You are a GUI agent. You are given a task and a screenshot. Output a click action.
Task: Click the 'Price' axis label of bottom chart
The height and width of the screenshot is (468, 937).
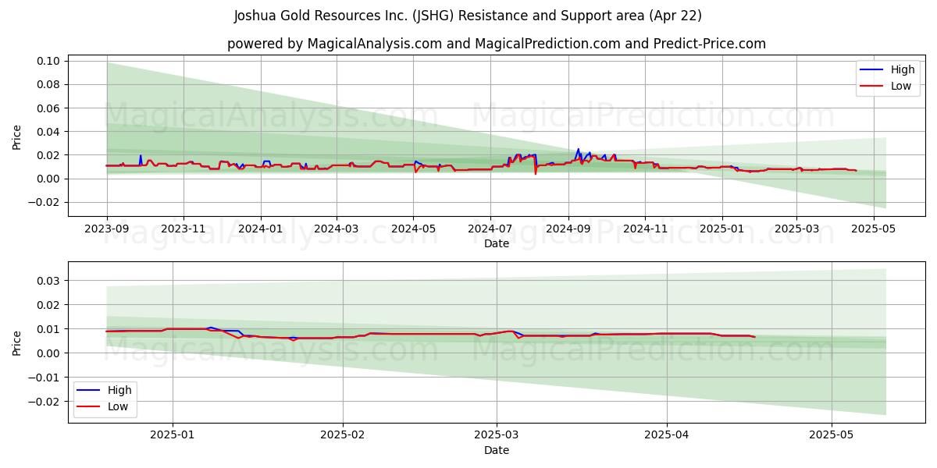click(x=17, y=341)
